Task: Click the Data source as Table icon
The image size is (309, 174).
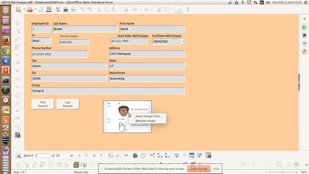Action: (208, 156)
